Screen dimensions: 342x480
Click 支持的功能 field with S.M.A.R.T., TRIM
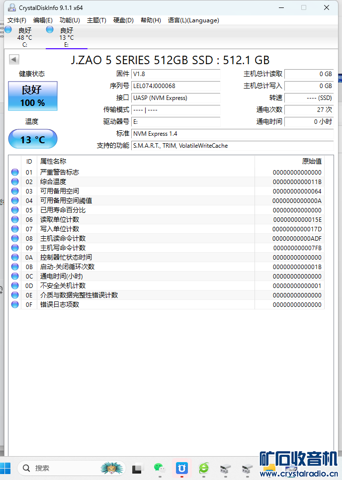tap(233, 146)
